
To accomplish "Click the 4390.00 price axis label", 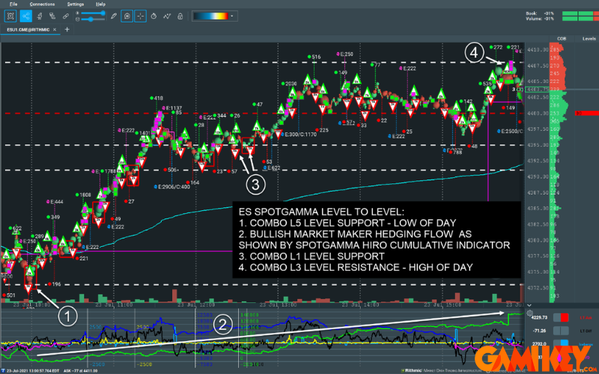I will [x=538, y=177].
